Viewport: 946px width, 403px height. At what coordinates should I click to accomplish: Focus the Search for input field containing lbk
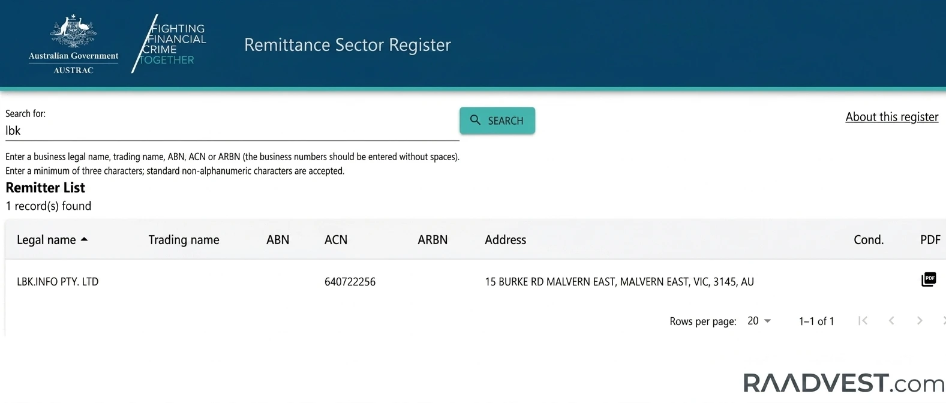pos(232,131)
